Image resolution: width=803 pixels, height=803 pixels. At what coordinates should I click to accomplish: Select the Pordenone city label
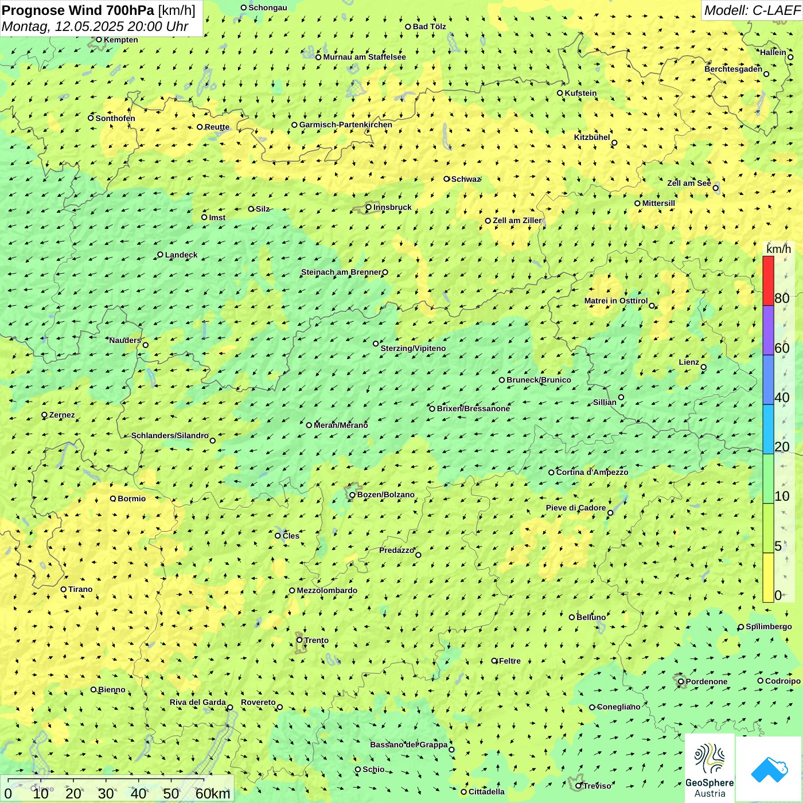pyautogui.click(x=707, y=682)
